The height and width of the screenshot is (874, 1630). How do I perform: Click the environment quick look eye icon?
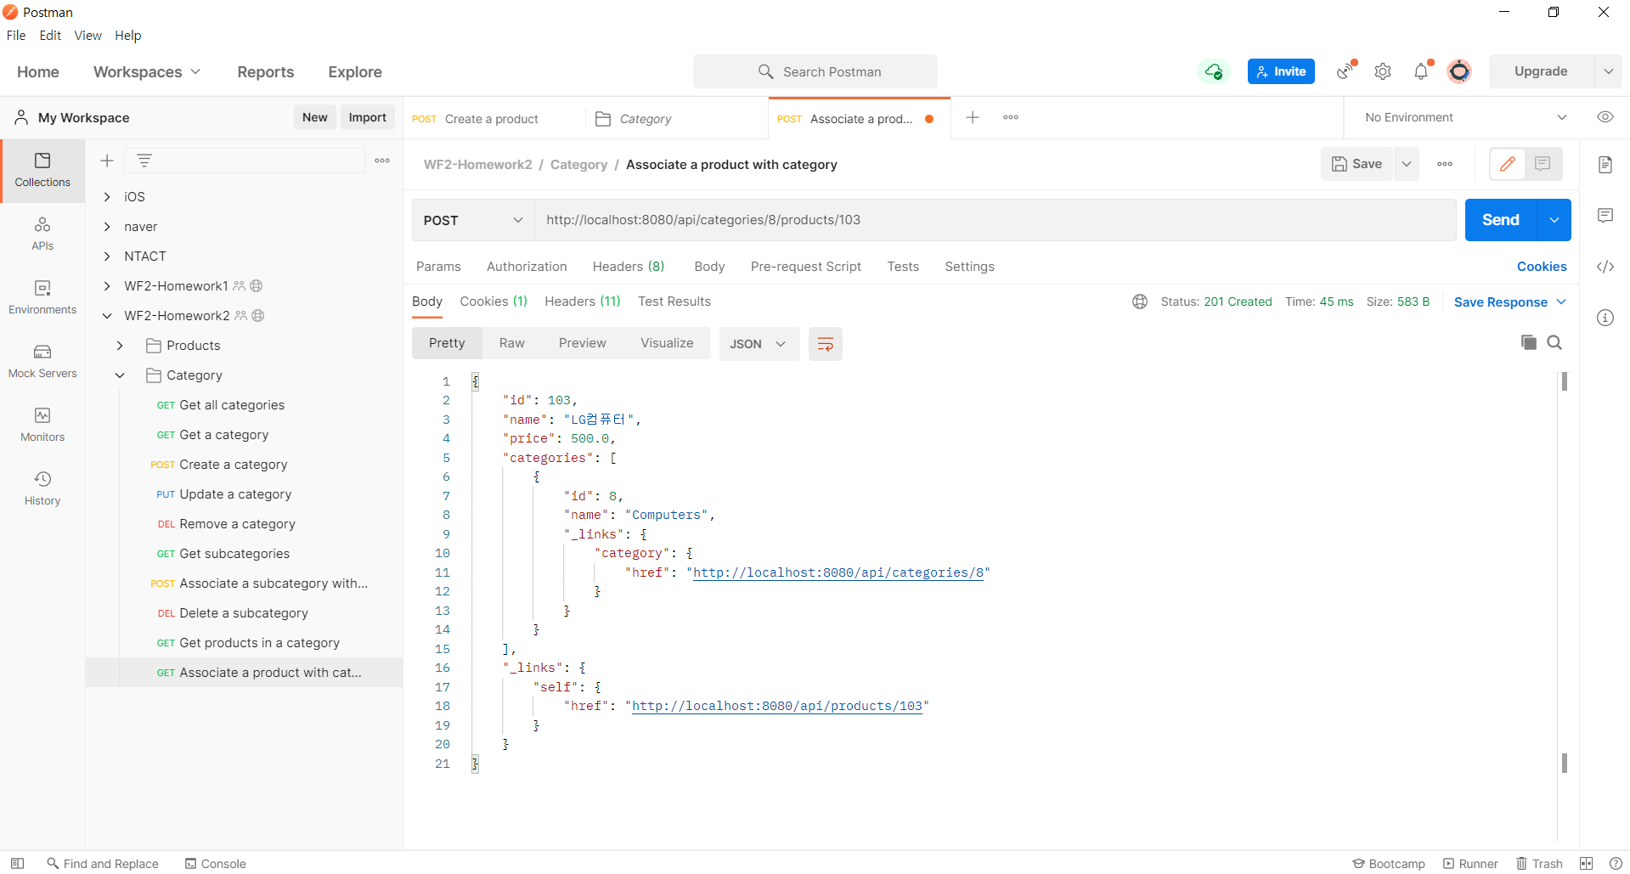pos(1605,117)
